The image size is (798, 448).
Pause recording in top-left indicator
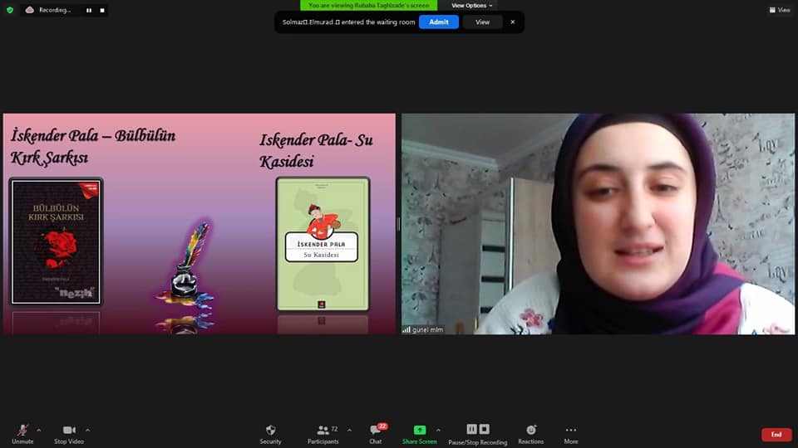[x=89, y=10]
